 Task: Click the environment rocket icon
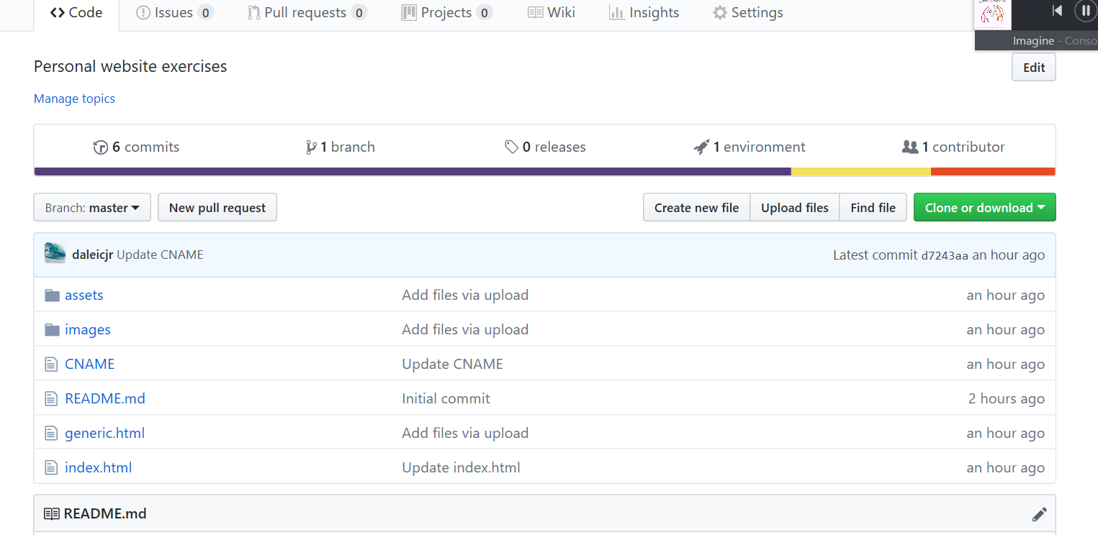pos(701,147)
